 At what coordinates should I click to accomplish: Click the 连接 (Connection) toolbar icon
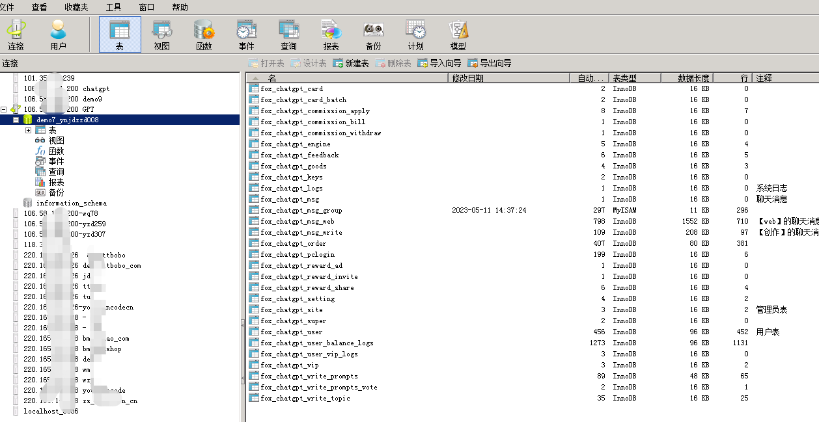pyautogui.click(x=16, y=35)
